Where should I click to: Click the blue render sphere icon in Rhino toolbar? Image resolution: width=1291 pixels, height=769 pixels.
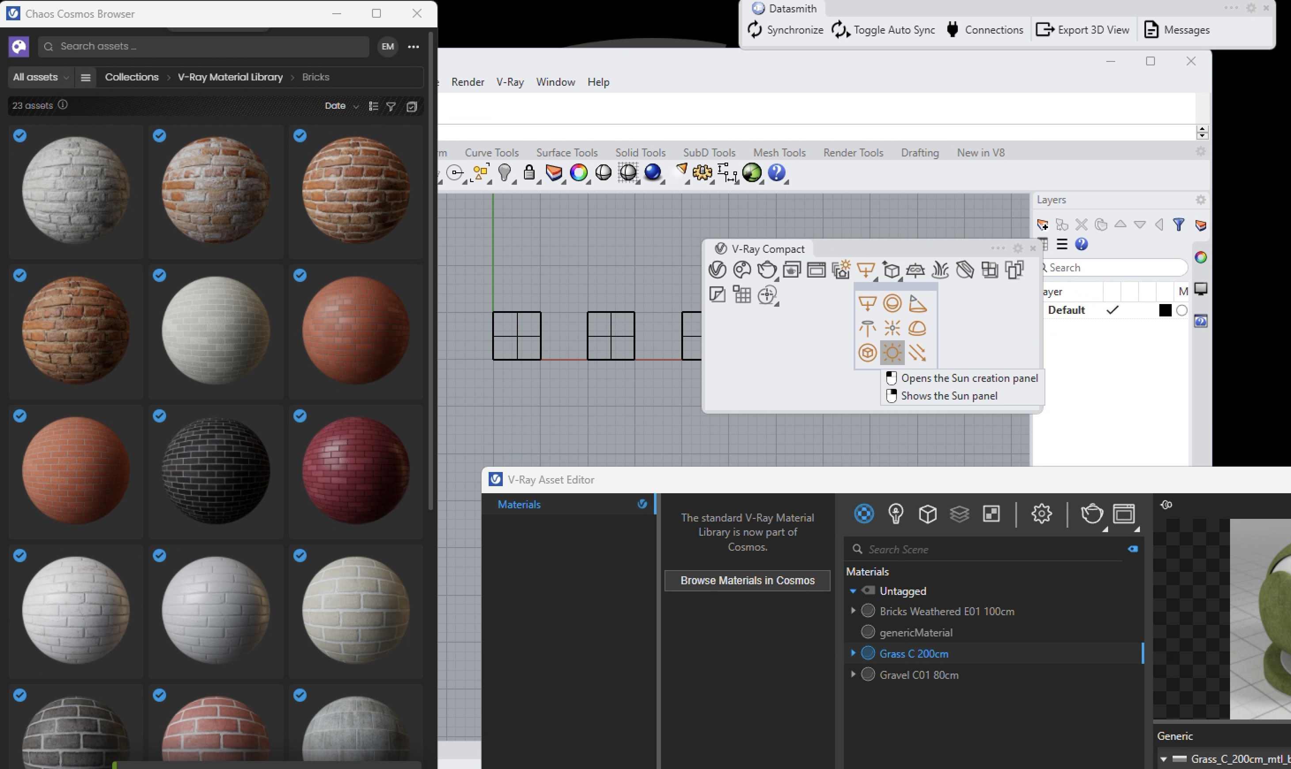pyautogui.click(x=653, y=172)
